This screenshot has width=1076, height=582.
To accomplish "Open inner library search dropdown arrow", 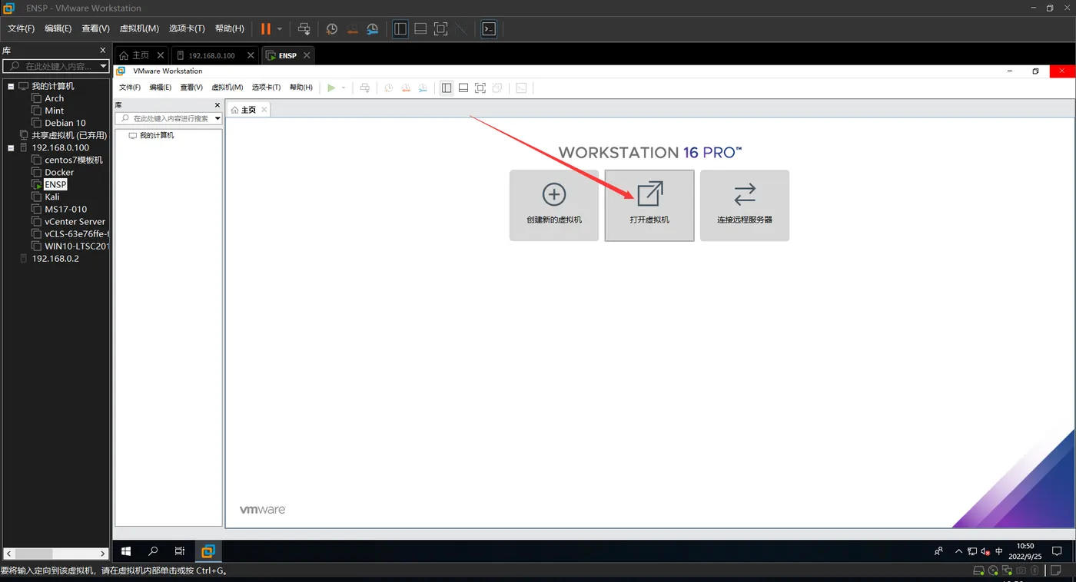I will pyautogui.click(x=218, y=118).
